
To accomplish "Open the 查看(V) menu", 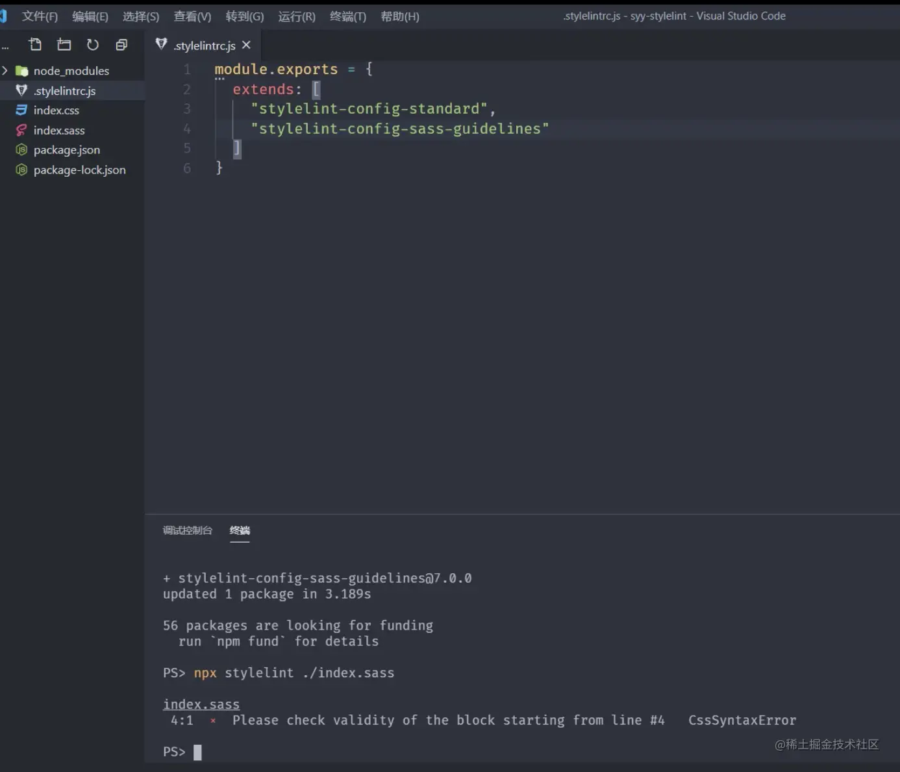I will coord(192,16).
